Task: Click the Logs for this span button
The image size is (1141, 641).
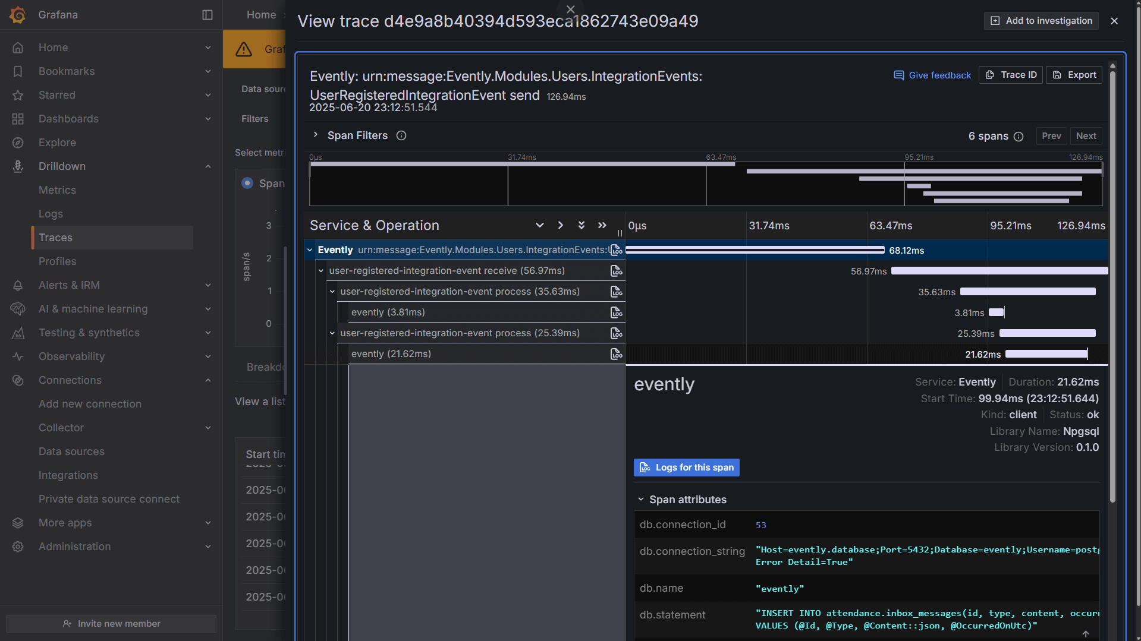Action: [x=686, y=468]
